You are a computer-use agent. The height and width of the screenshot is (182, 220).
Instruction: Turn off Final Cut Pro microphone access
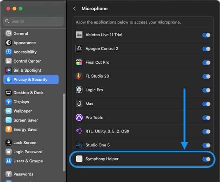[207, 63]
